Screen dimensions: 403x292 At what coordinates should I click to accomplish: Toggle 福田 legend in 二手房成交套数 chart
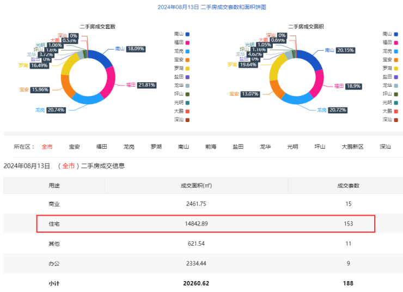coord(182,42)
